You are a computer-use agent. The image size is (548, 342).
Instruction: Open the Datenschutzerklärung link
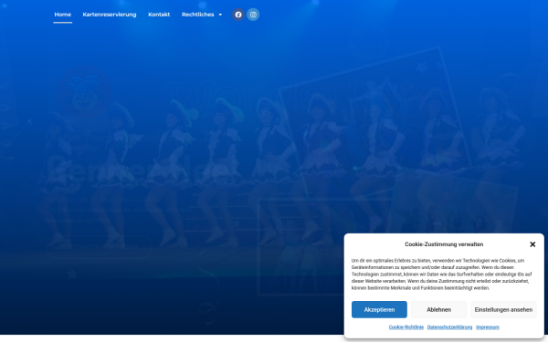coord(449,327)
